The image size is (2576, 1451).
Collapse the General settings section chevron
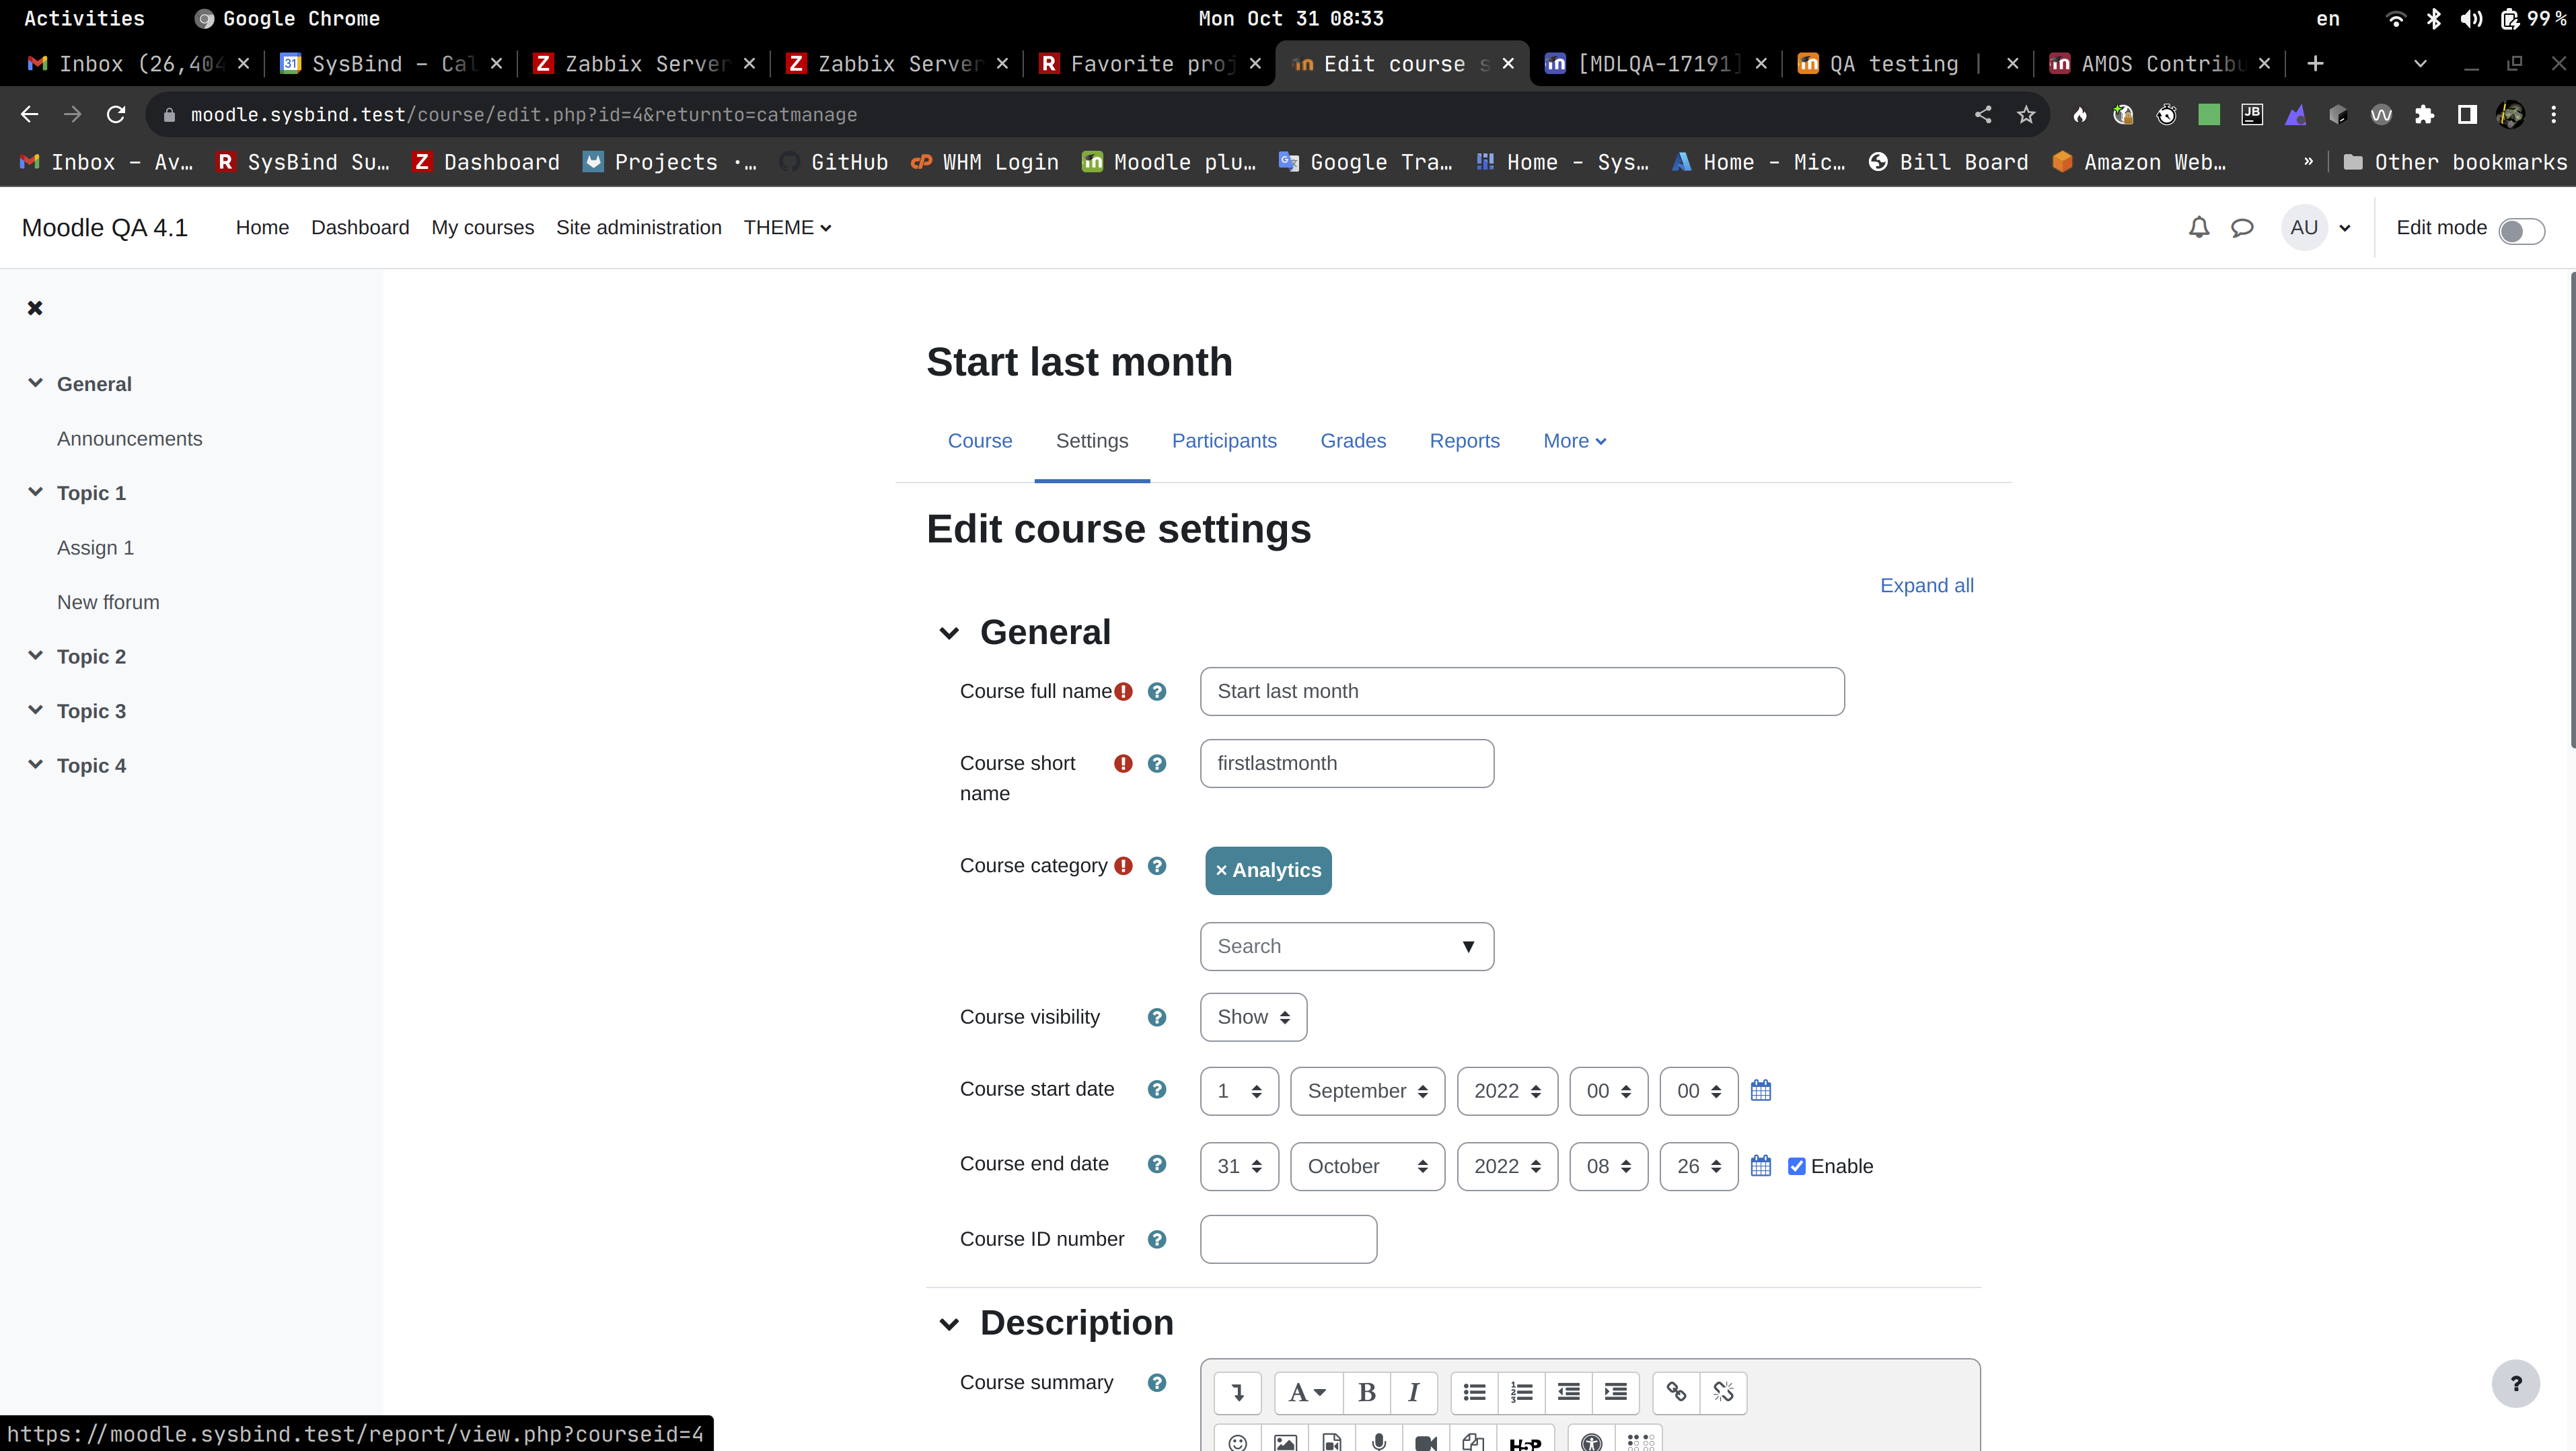click(949, 633)
